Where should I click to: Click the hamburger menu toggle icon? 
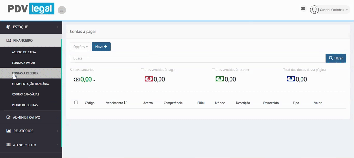click(62, 10)
